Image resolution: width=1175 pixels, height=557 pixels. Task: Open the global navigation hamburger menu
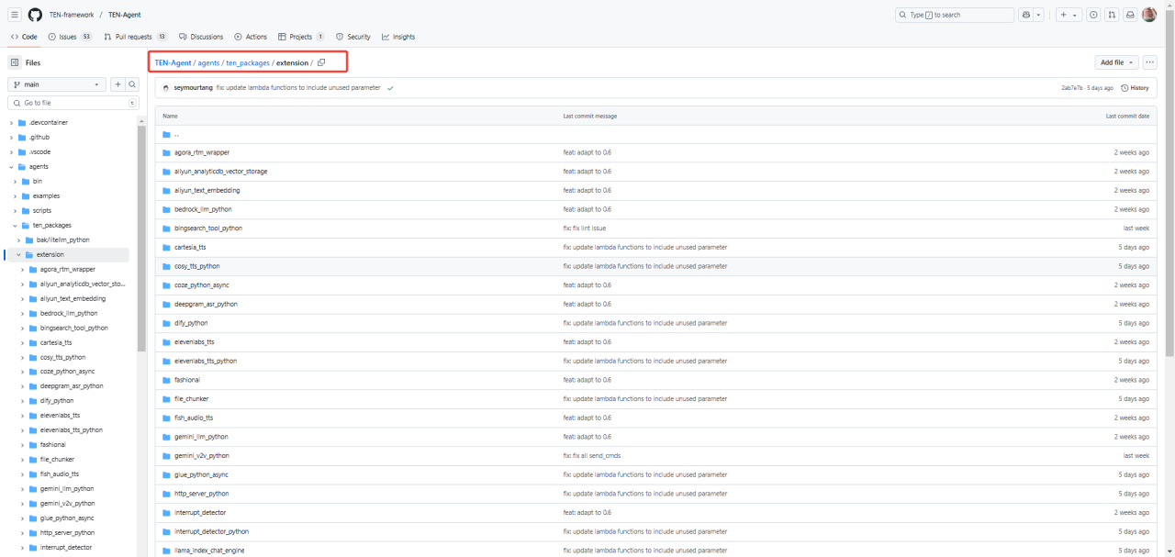tap(15, 15)
